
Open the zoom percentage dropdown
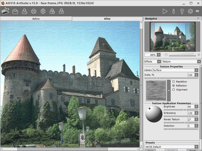pyautogui.click(x=159, y=55)
